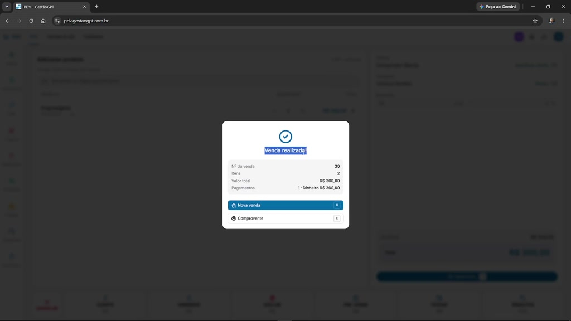Go to the browser home page icon
The image size is (571, 321).
tap(43, 21)
